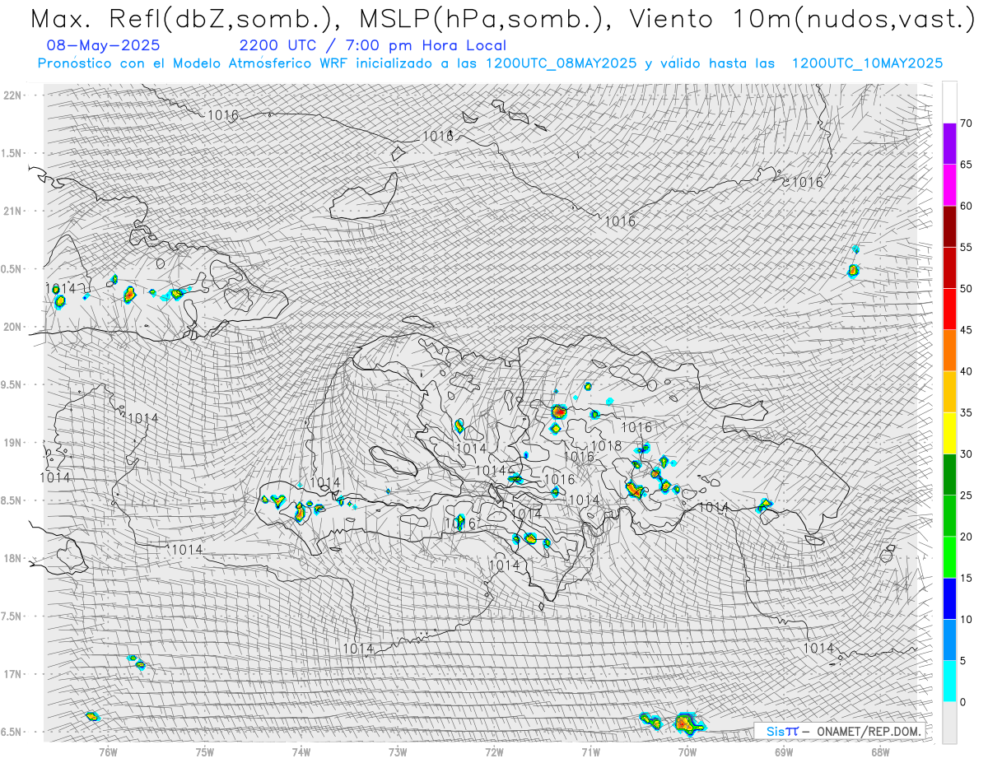Viewport: 988px width, 763px height.
Task: Pick the medium green 20–25 dBZ swatch
Action: tap(949, 516)
